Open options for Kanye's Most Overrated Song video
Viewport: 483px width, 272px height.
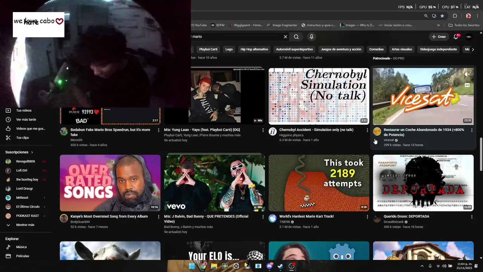point(158,217)
